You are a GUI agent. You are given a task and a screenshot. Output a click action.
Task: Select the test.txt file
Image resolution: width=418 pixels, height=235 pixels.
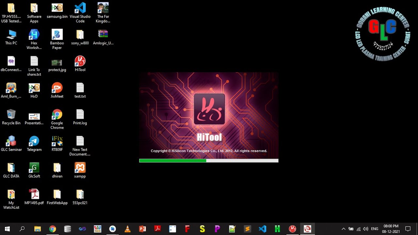[x=80, y=90]
